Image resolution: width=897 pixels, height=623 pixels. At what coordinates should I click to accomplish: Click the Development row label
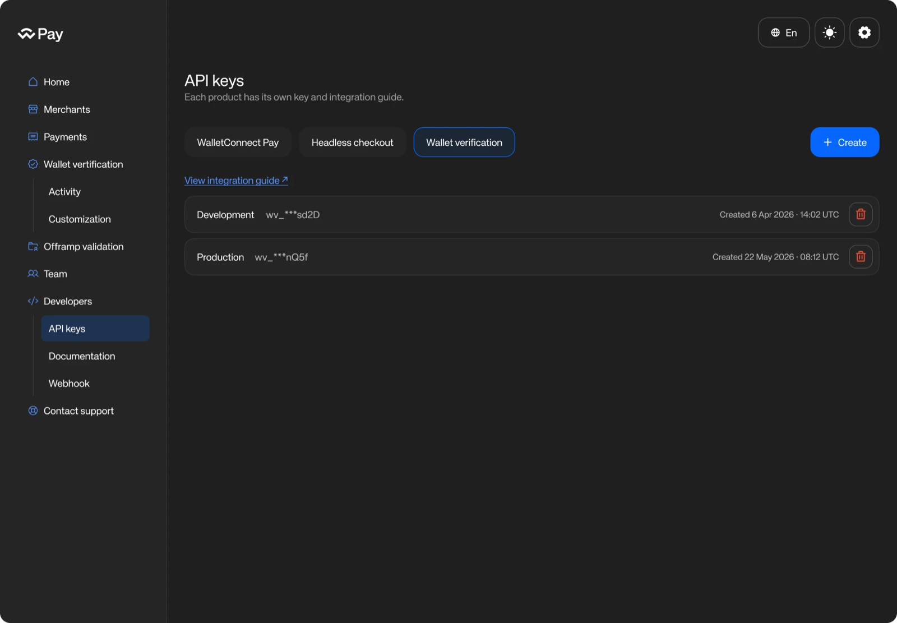click(225, 215)
